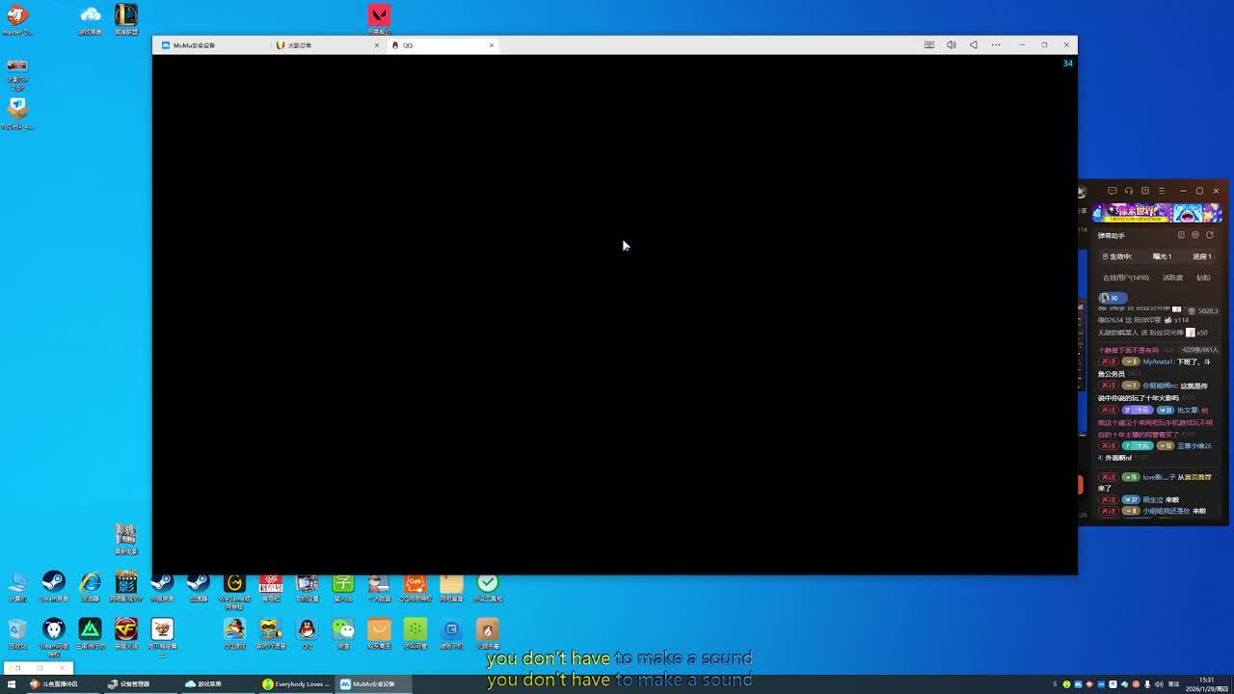This screenshot has width=1234, height=694.
Task: Click the volume speaker icon in MuMu title bar
Action: click(951, 45)
